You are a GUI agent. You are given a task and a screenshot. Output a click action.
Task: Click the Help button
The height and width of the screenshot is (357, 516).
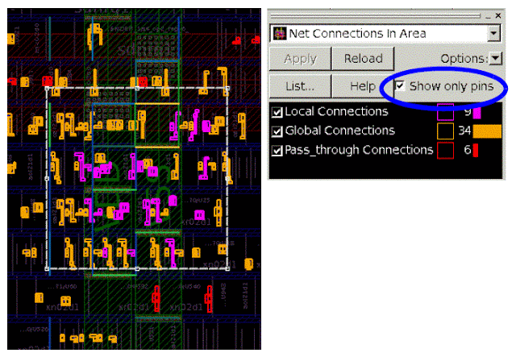362,86
